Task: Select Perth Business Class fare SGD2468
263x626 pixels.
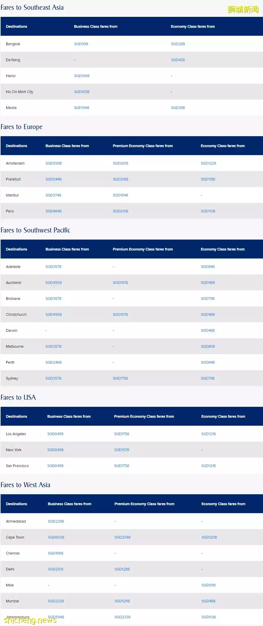Action: 53,362
